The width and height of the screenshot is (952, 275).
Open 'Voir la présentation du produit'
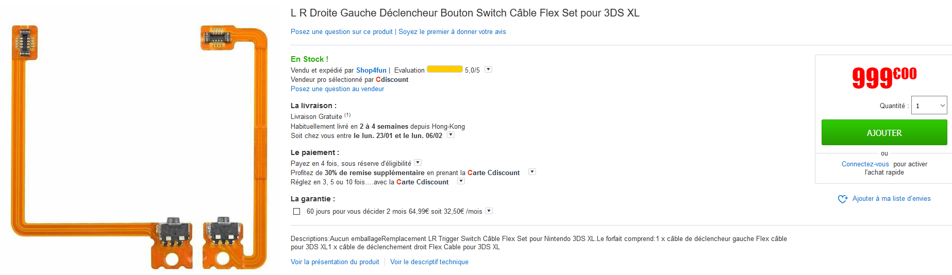335,262
